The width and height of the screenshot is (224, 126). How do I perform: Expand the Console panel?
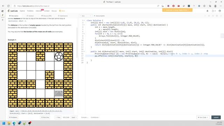[85, 118]
